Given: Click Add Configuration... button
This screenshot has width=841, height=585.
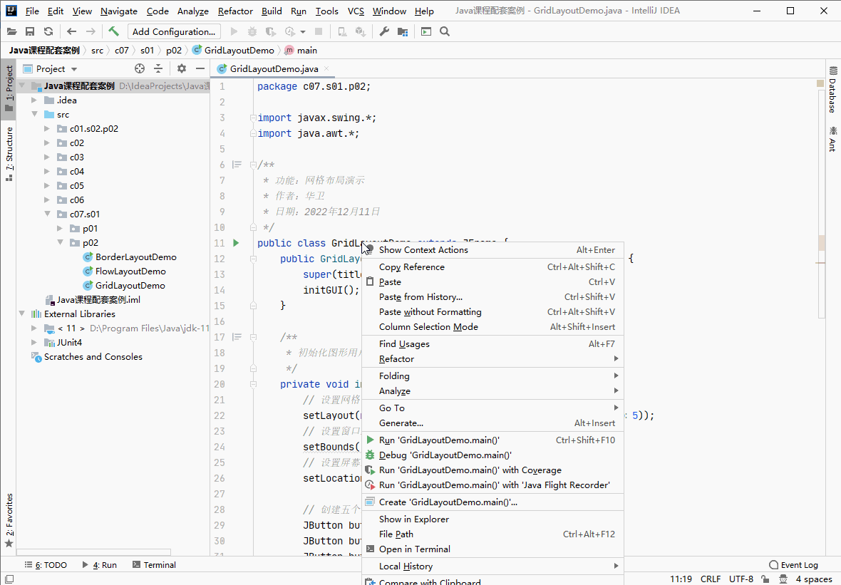Looking at the screenshot, I should pos(174,31).
